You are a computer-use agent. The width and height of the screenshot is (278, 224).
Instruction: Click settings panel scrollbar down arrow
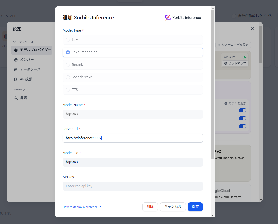coord(261,200)
